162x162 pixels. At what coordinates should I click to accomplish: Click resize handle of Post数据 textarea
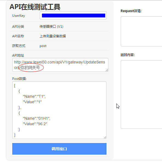pyautogui.click(x=105, y=137)
